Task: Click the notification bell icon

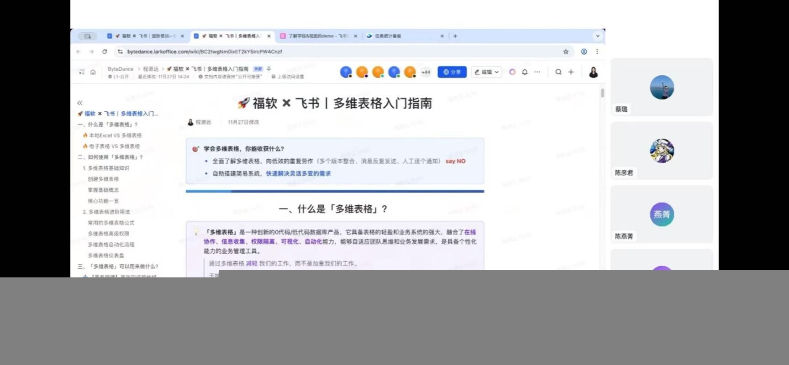Action: [525, 72]
